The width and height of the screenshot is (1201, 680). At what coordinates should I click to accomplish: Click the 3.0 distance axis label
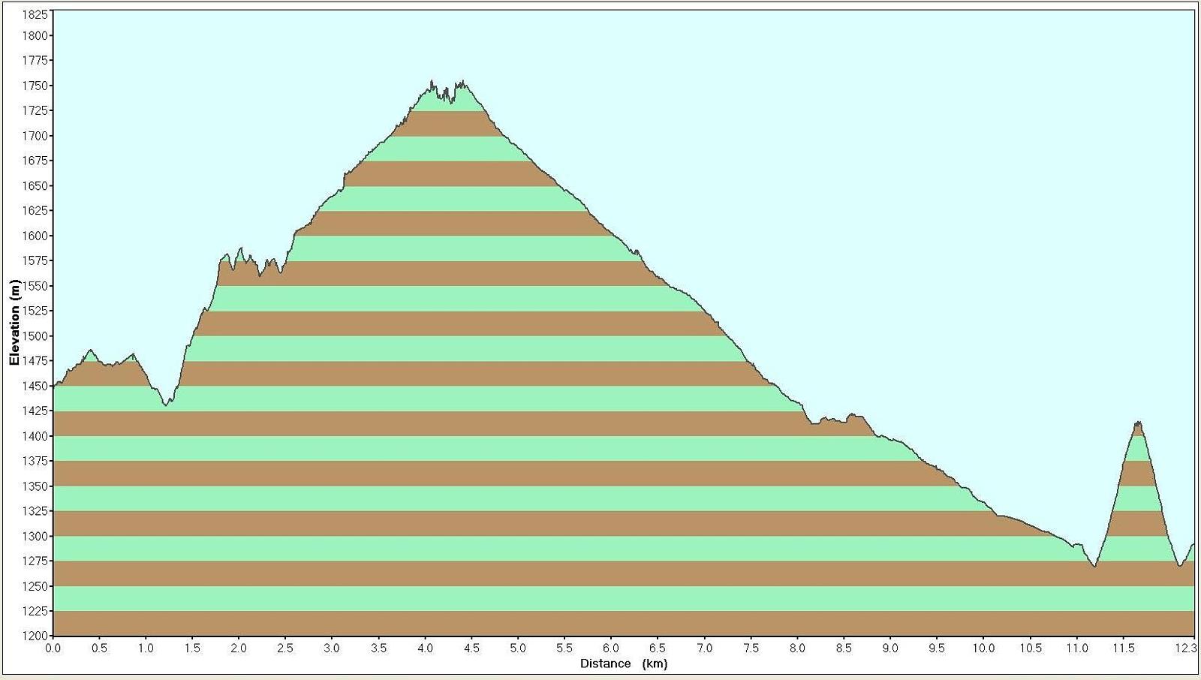pyautogui.click(x=332, y=648)
